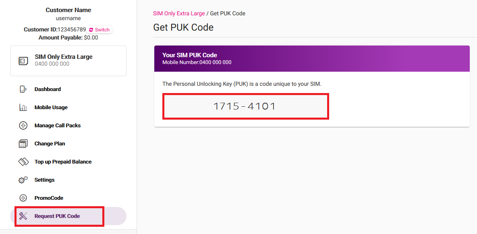Click the PromoCode plus icon
477x234 pixels.
[x=23, y=198]
